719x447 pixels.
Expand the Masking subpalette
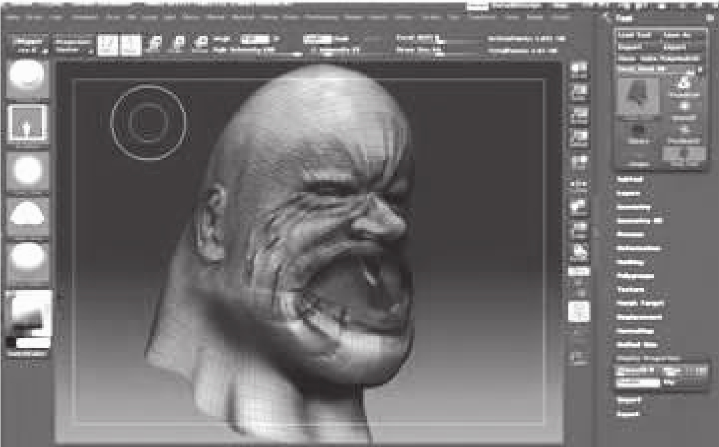[x=630, y=262]
